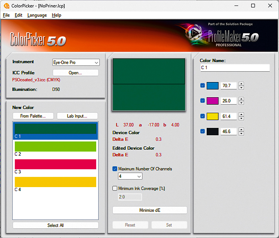Toggle Maximum Number Of Channels checkbox
279x238 pixels.
point(115,169)
